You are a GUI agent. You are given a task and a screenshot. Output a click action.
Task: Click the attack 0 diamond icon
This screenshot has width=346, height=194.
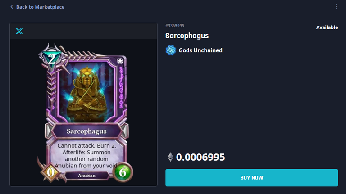[x=50, y=172]
